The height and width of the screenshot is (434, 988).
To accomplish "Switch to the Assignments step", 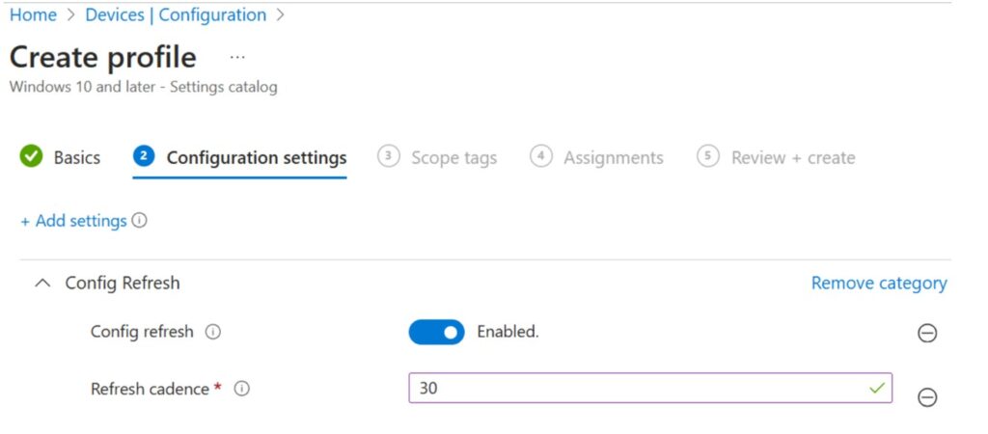I will click(613, 157).
